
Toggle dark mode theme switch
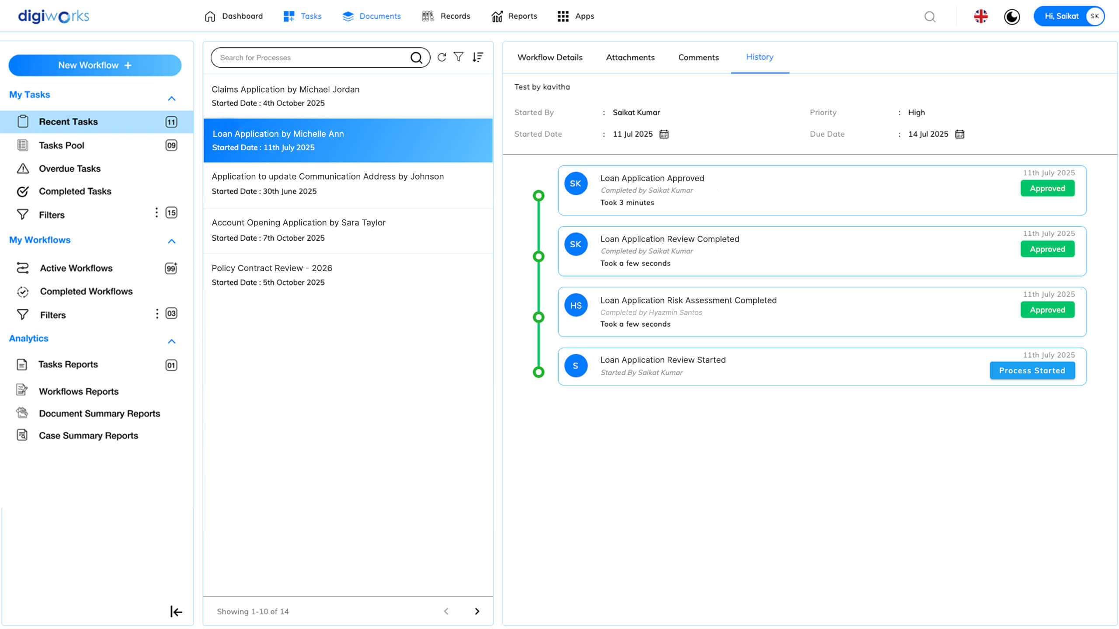[1011, 17]
